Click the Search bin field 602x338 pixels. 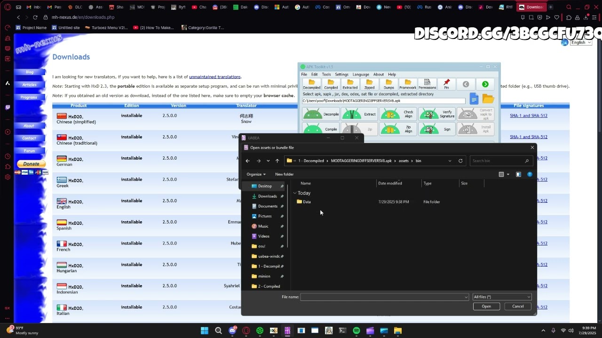click(501, 161)
